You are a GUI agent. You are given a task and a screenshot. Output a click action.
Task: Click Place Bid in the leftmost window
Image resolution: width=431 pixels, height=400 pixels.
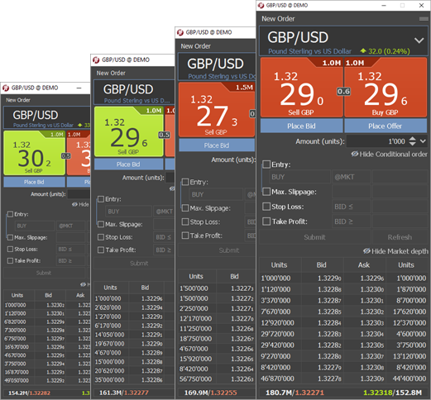[x=34, y=182]
